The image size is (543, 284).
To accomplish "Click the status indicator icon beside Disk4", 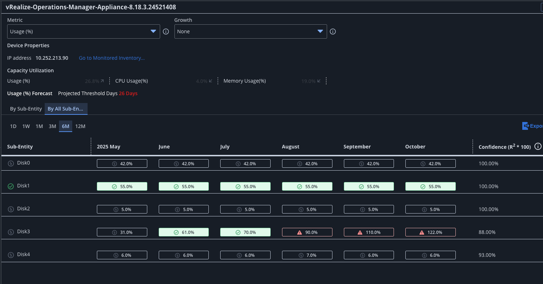I will 10,254.
